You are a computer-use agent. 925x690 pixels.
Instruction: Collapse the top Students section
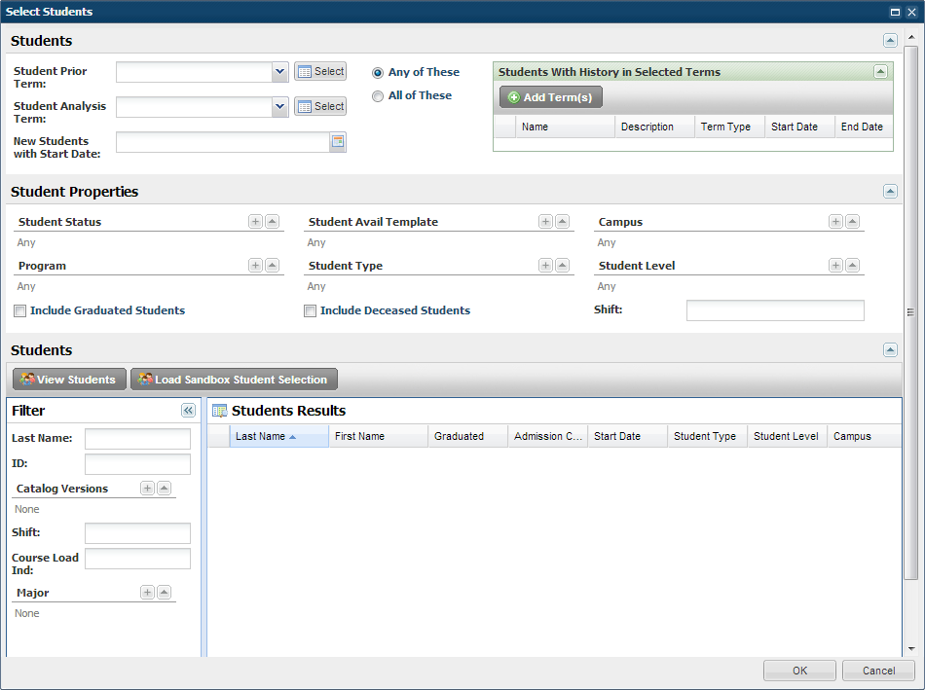click(890, 40)
